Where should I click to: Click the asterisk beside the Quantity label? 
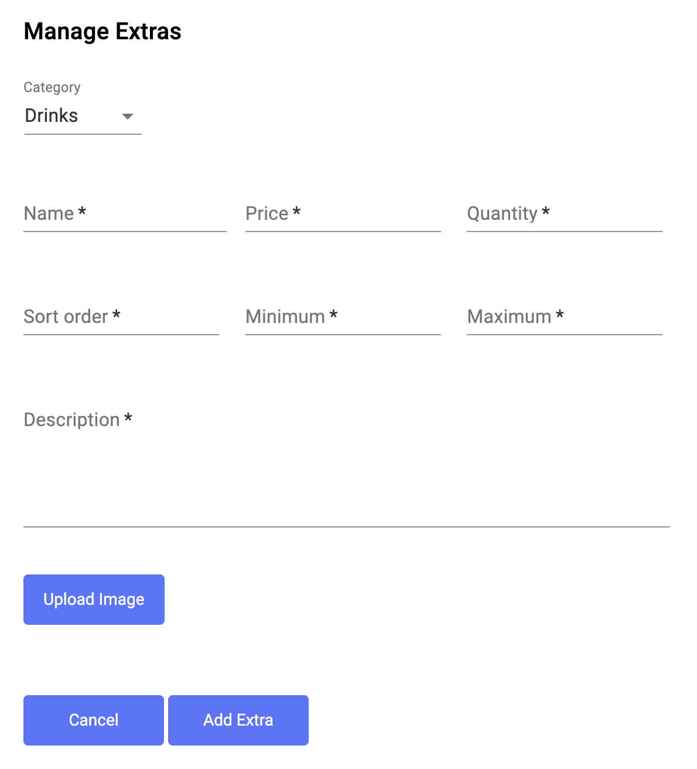tap(546, 212)
